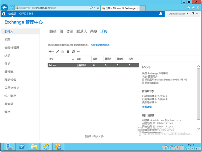This screenshot has height=152, width=202.
Task: Open 移动设备 in the sidebar
Action: click(x=10, y=80)
